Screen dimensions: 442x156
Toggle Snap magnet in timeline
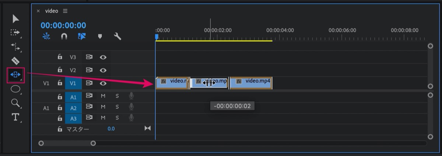pos(64,36)
